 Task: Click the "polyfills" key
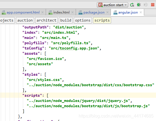click(x=34, y=43)
